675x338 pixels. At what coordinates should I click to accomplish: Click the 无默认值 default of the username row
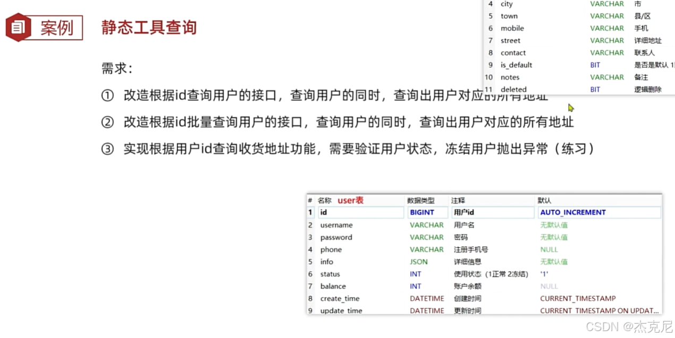[x=554, y=225]
